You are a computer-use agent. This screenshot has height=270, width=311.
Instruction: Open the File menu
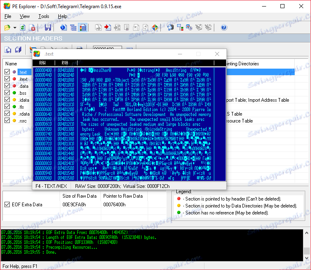8,16
